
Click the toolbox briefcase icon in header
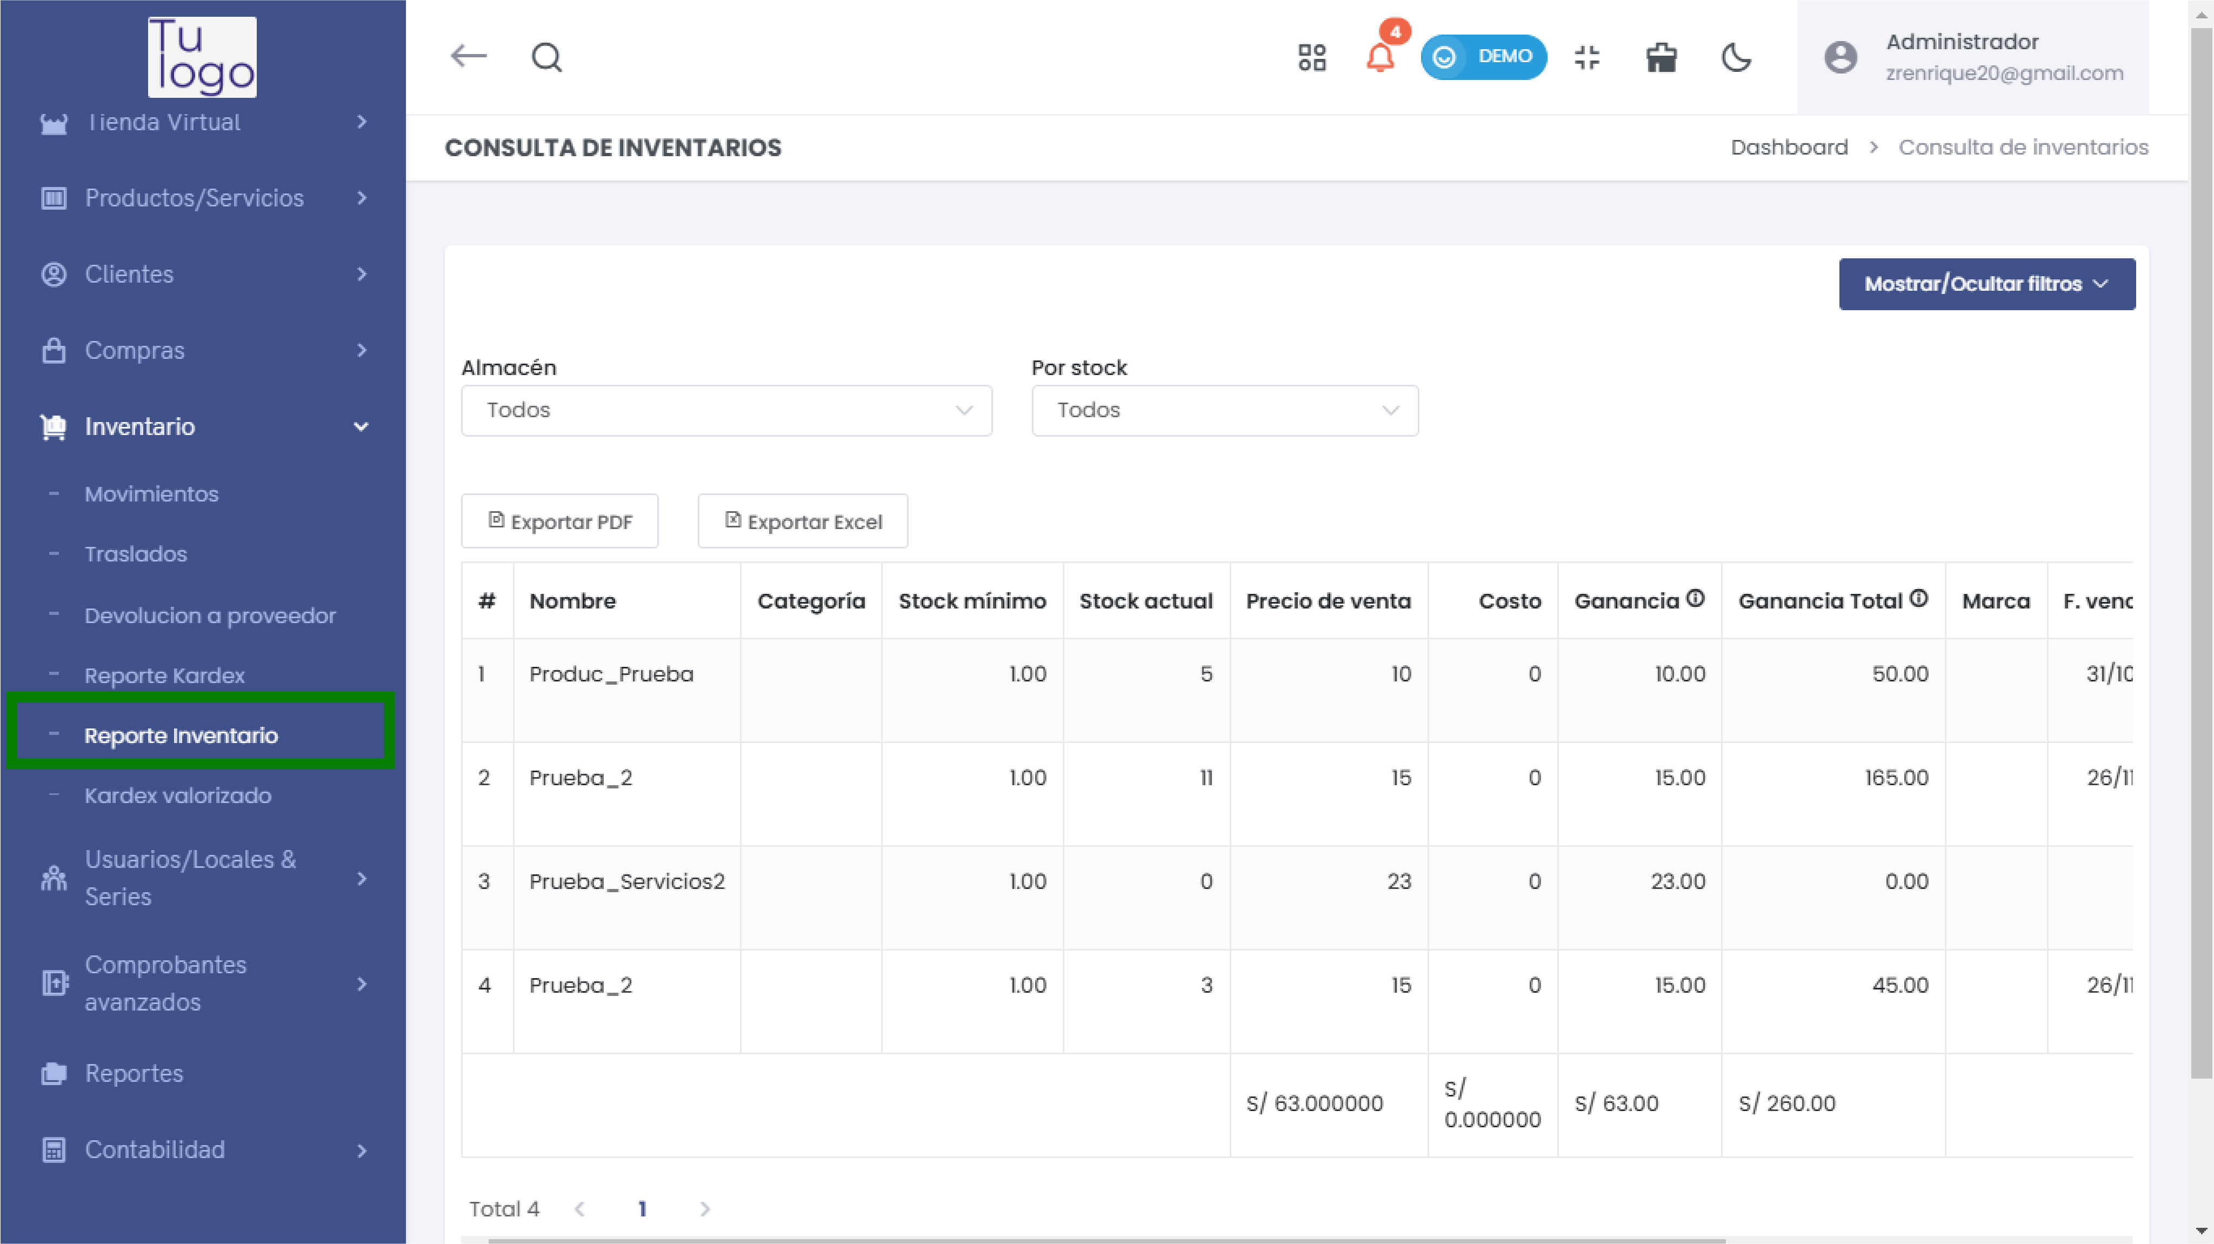(1660, 58)
